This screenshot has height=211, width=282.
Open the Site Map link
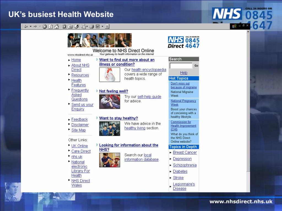pos(78,130)
